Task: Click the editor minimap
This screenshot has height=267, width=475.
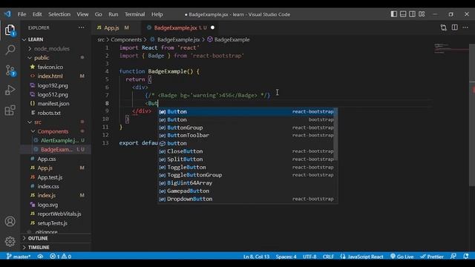Action: tap(451, 48)
